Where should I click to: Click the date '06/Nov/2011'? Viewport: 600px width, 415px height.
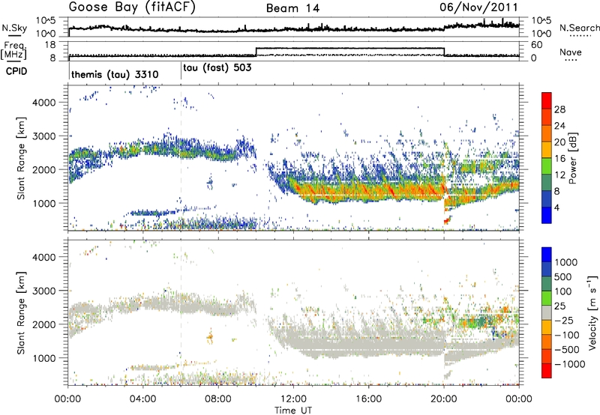tap(478, 7)
